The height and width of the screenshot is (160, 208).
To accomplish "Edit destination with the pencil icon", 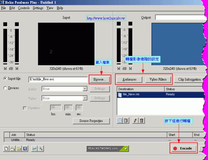I will tap(135, 121).
